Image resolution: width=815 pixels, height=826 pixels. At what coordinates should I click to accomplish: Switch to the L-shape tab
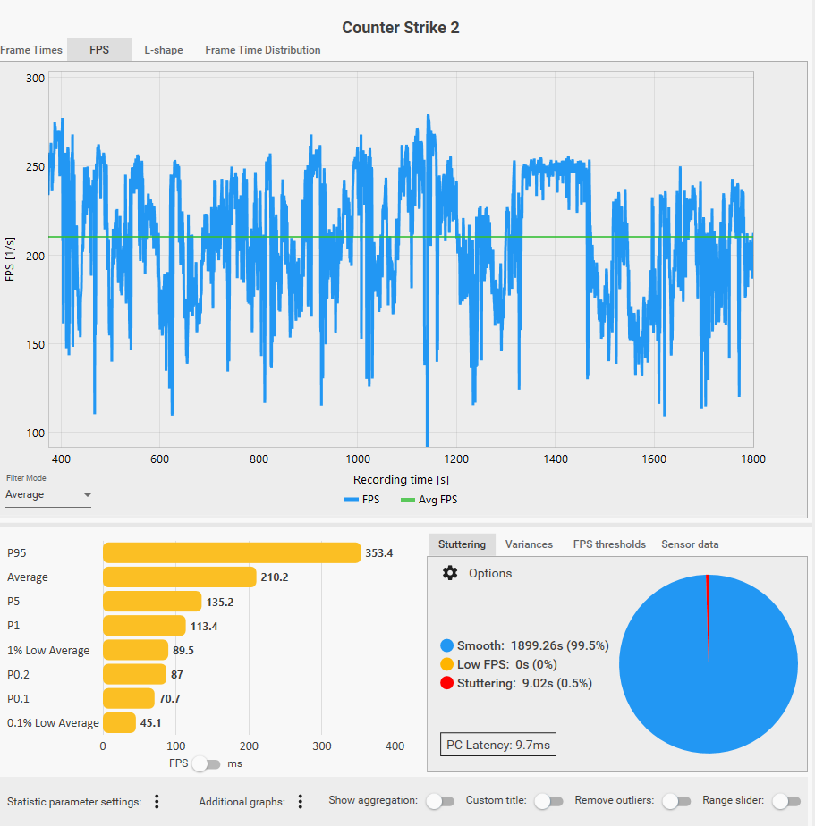point(164,50)
